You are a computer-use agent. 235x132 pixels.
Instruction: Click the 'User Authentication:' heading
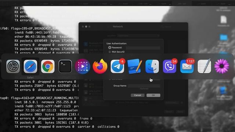point(117,43)
